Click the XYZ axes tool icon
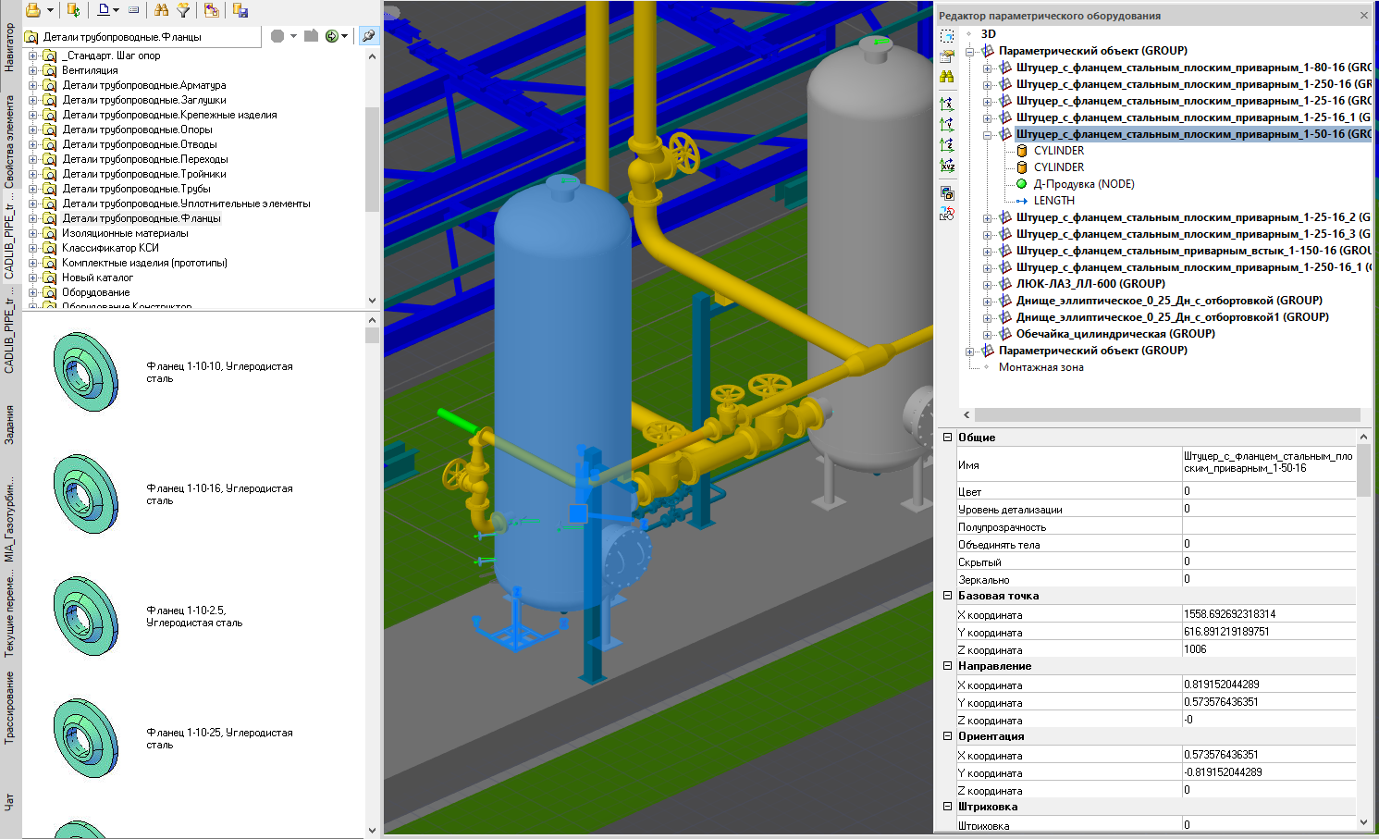Screen dimensions: 1379x839 947,166
